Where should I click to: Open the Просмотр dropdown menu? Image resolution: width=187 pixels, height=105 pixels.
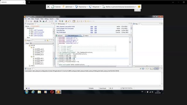coord(81,7)
